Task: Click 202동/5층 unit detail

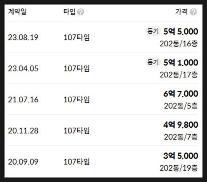Action: (x=181, y=106)
